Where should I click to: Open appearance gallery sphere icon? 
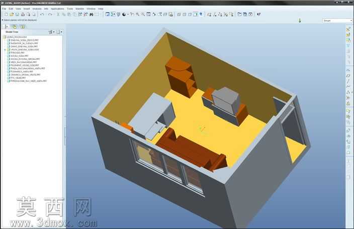tap(124, 14)
